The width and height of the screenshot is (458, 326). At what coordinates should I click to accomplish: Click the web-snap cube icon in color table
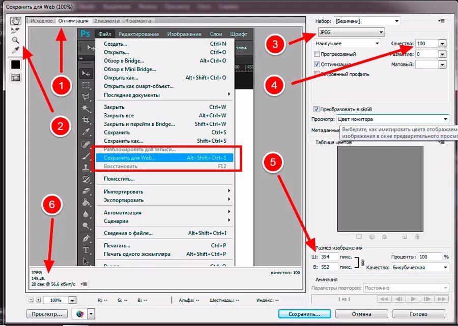372,237
